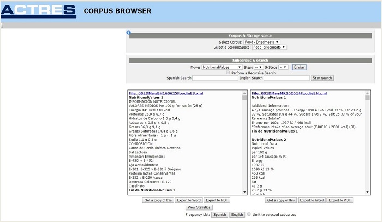Click the right panel vertical scrollbar
Image resolution: width=382 pixels, height=222 pixels.
(367, 142)
